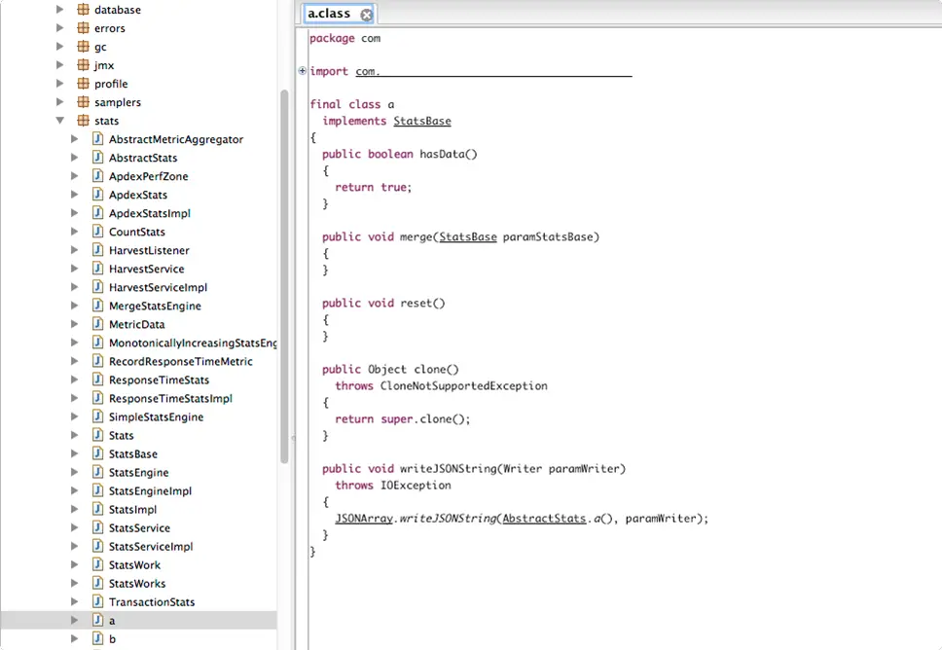Click the StatsEngine class file icon
Image resolution: width=942 pixels, height=650 pixels.
[98, 472]
